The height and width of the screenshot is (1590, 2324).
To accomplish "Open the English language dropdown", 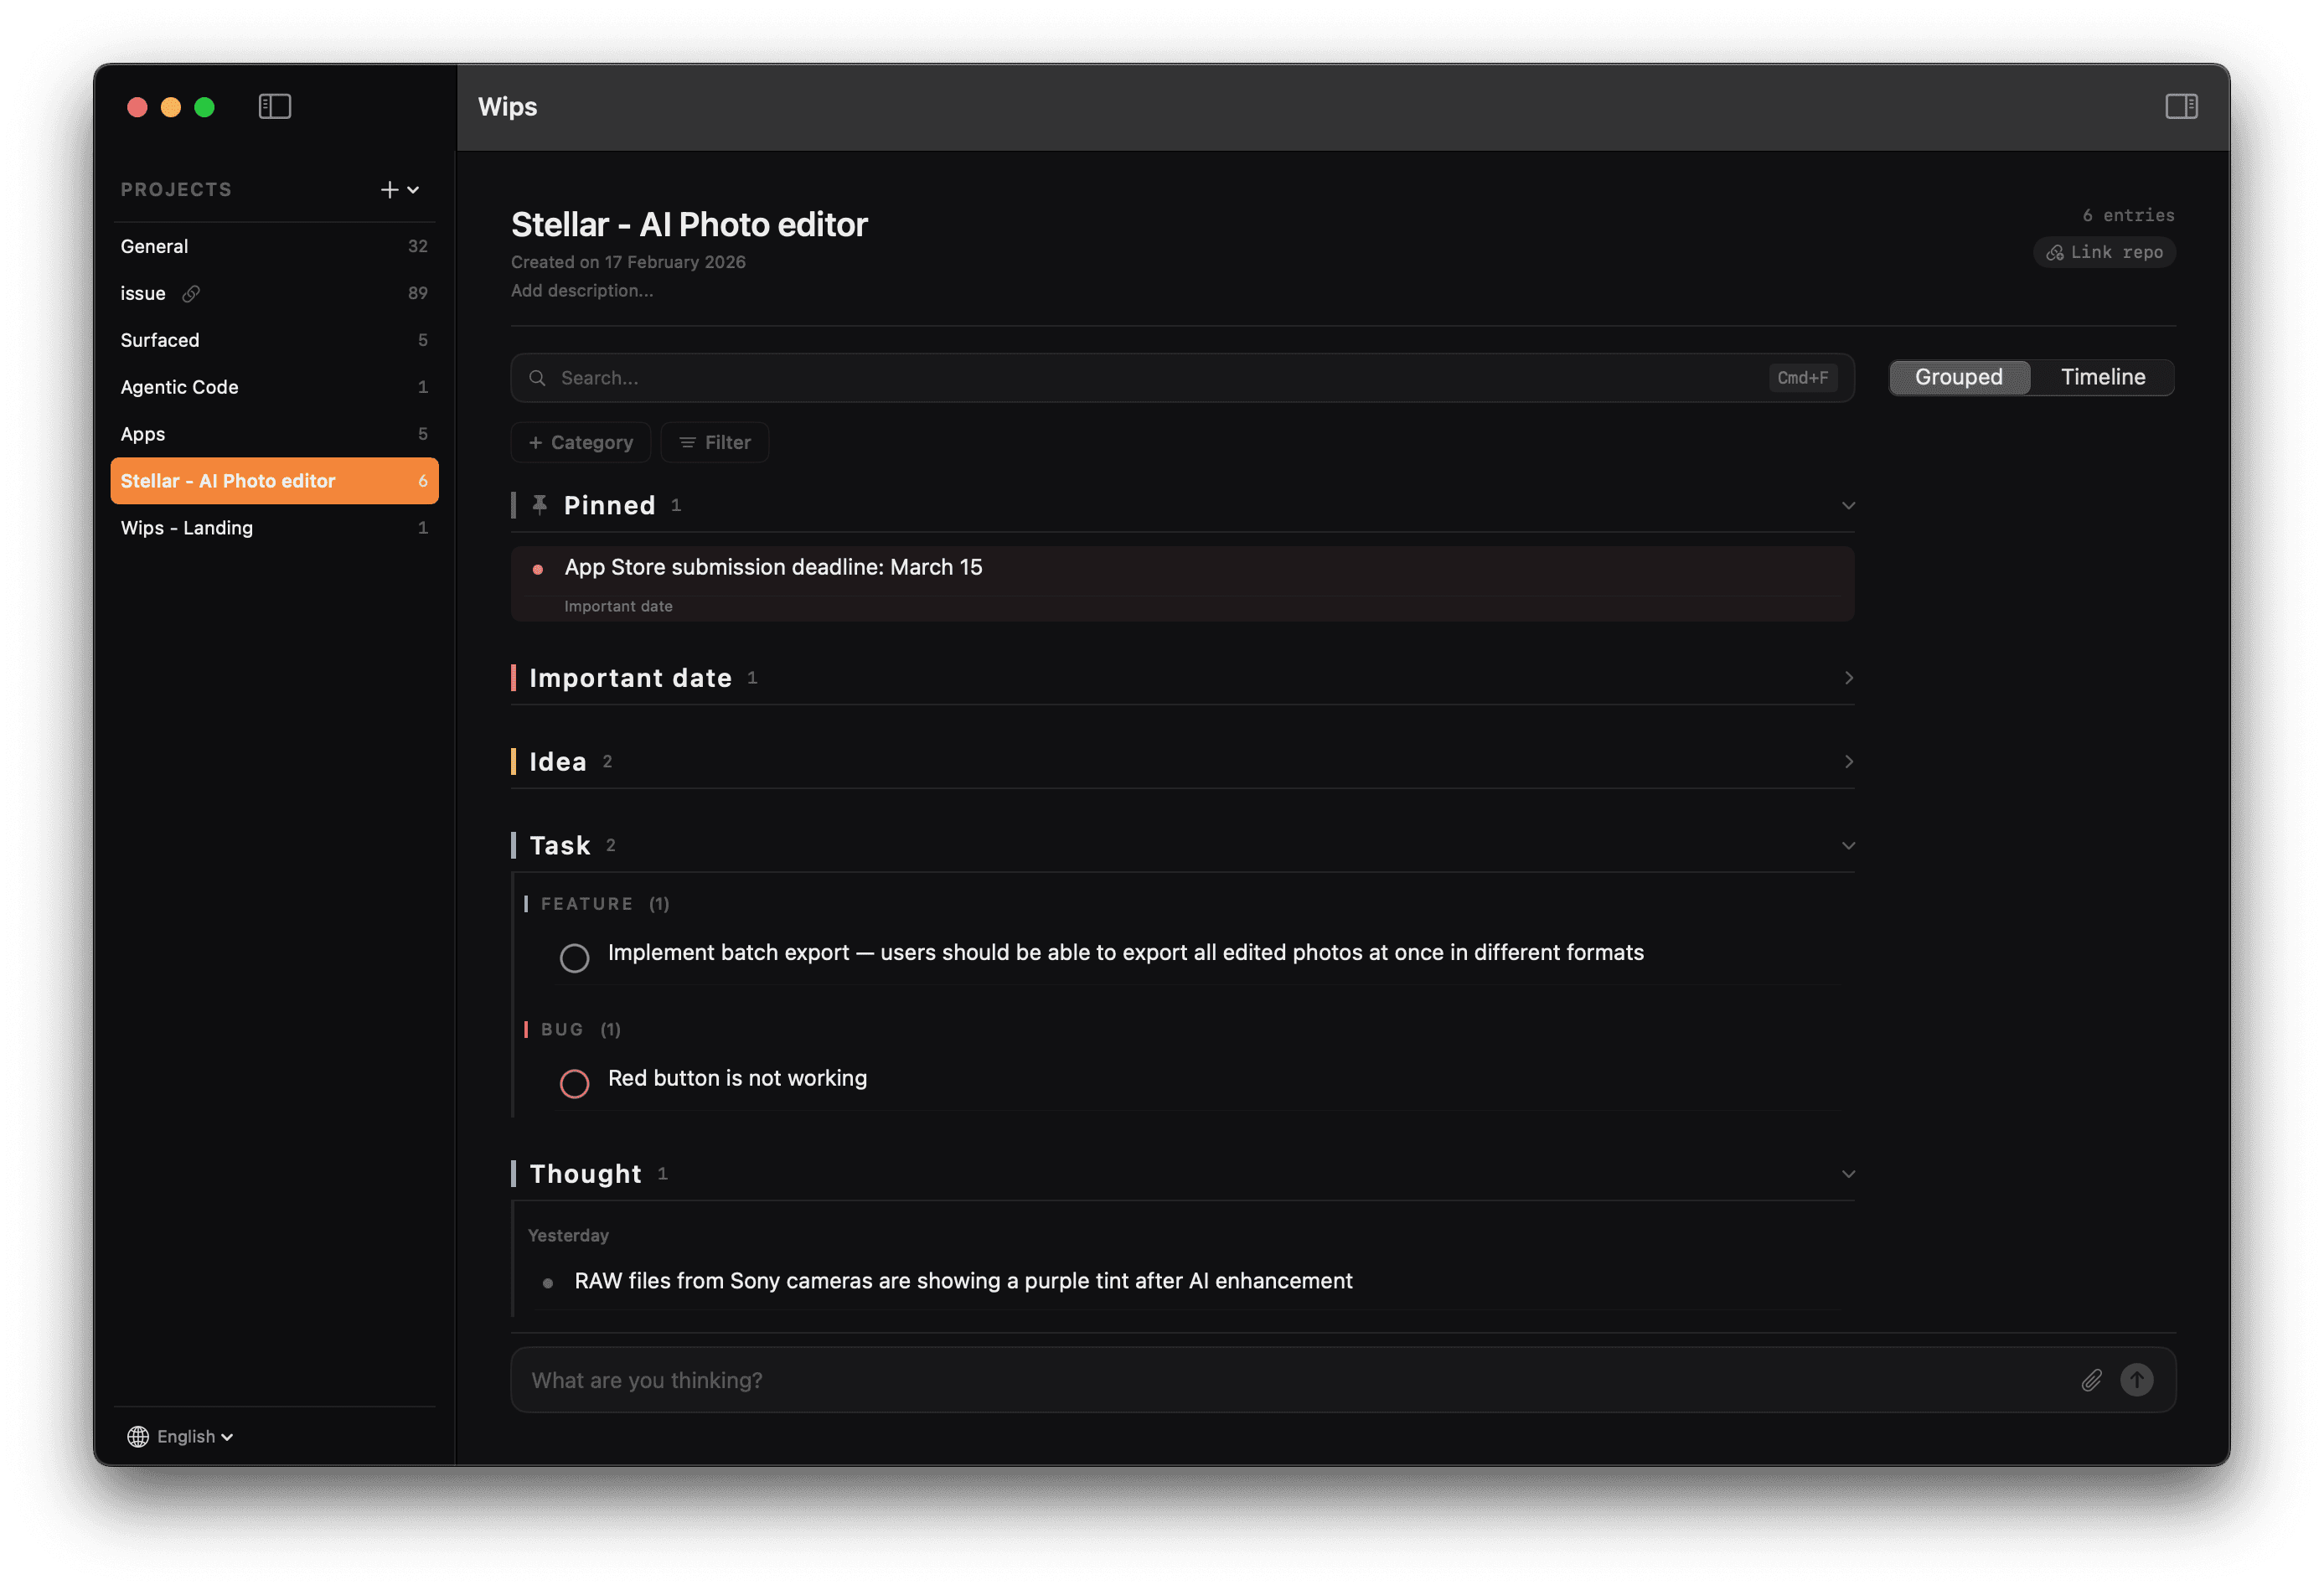I will pos(226,1436).
